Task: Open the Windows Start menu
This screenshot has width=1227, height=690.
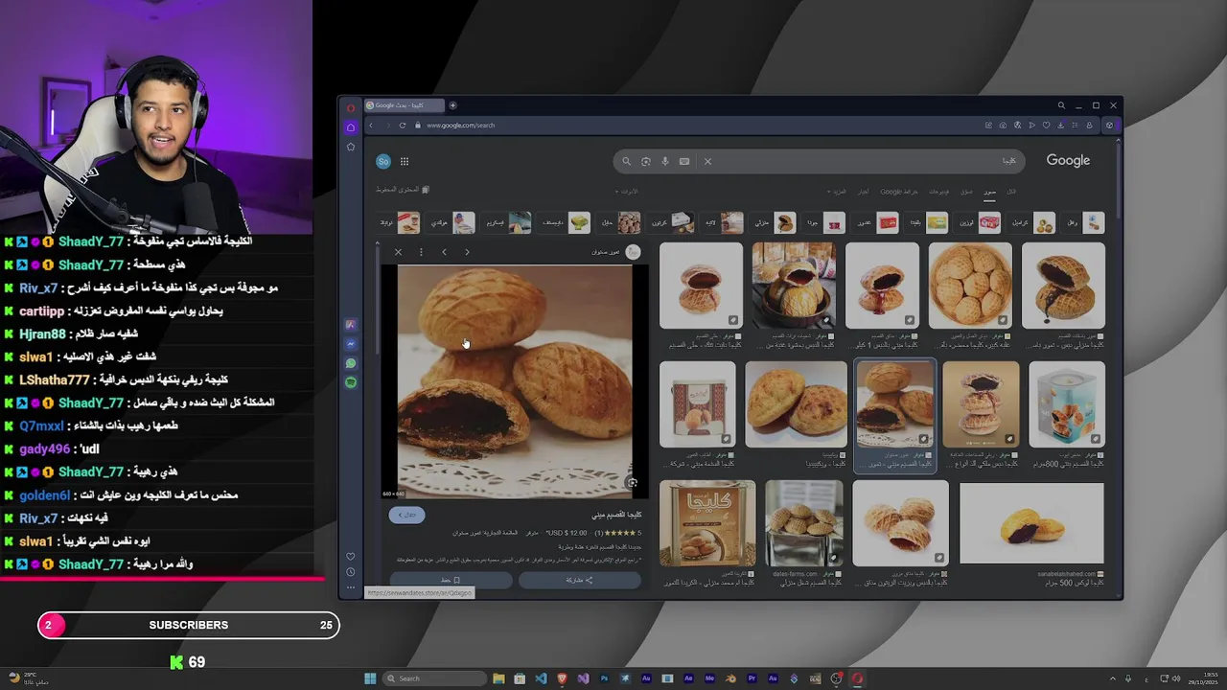Action: pyautogui.click(x=370, y=678)
